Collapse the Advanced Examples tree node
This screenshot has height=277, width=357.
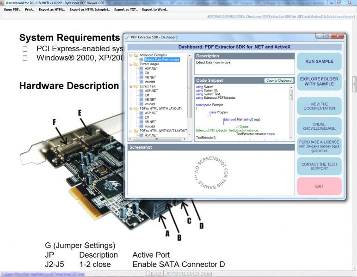[x=131, y=55]
